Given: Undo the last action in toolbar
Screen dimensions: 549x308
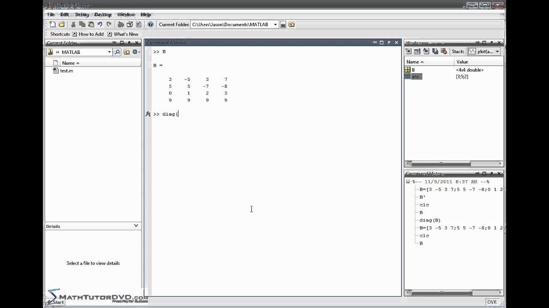Looking at the screenshot, I should point(100,24).
